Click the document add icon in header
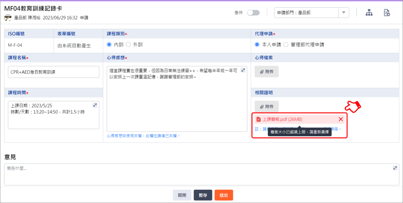 (x=386, y=13)
